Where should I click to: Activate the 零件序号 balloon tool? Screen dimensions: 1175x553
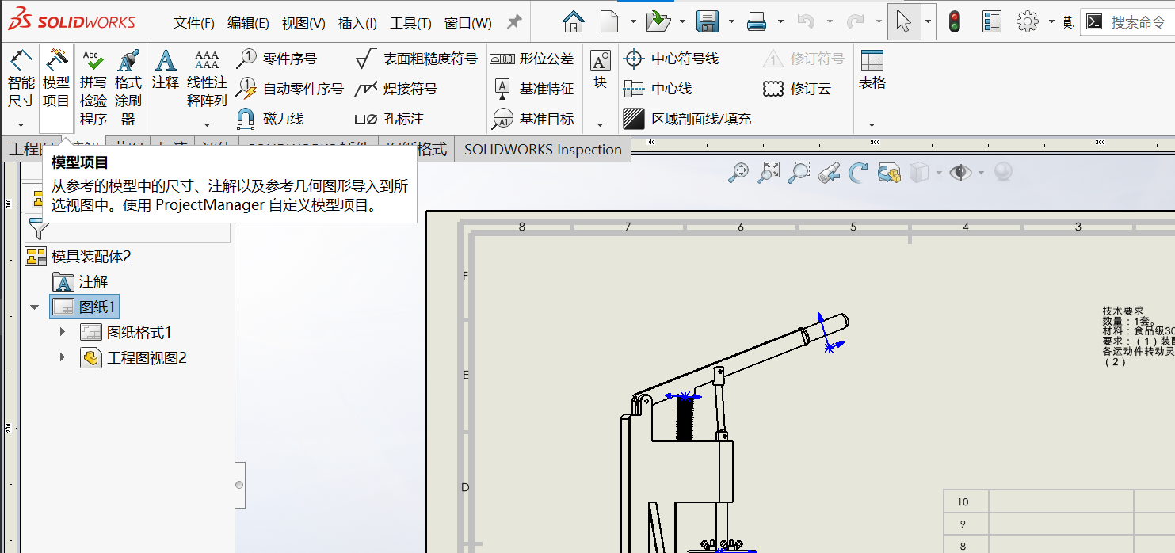[276, 57]
